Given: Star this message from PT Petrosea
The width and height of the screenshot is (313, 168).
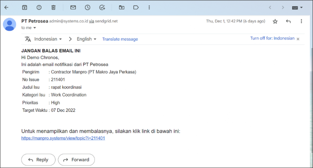Looking at the screenshot, I should (x=275, y=21).
